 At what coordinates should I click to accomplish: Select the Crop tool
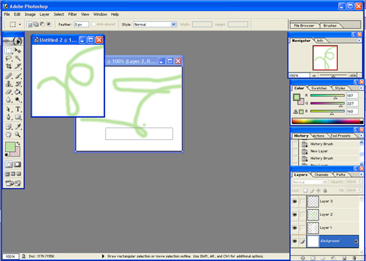pos(9,67)
